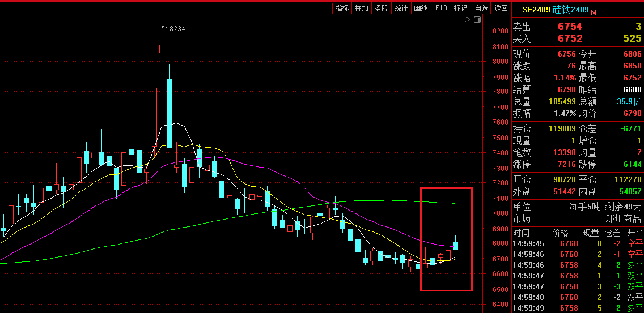Select the SF2409 contract code title
This screenshot has height=313, width=644.
536,10
